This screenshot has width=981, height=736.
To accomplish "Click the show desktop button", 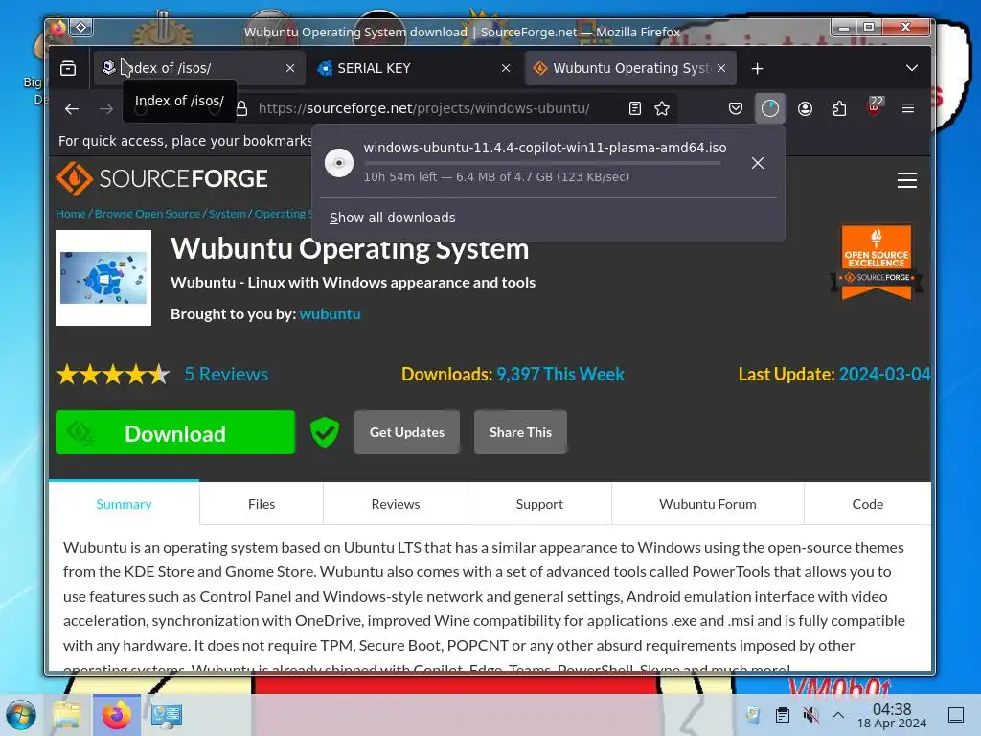I will 956,715.
